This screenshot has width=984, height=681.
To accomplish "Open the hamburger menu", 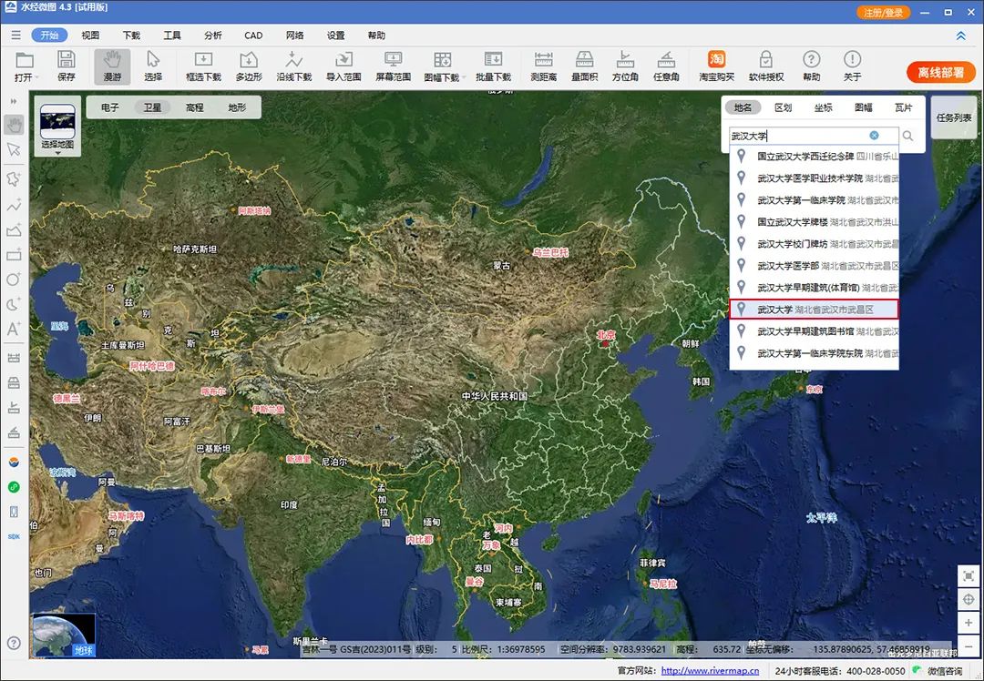I will tap(15, 36).
